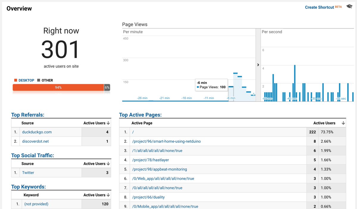Open the Top Social Traffic heading
The image size is (357, 209).
coord(32,155)
